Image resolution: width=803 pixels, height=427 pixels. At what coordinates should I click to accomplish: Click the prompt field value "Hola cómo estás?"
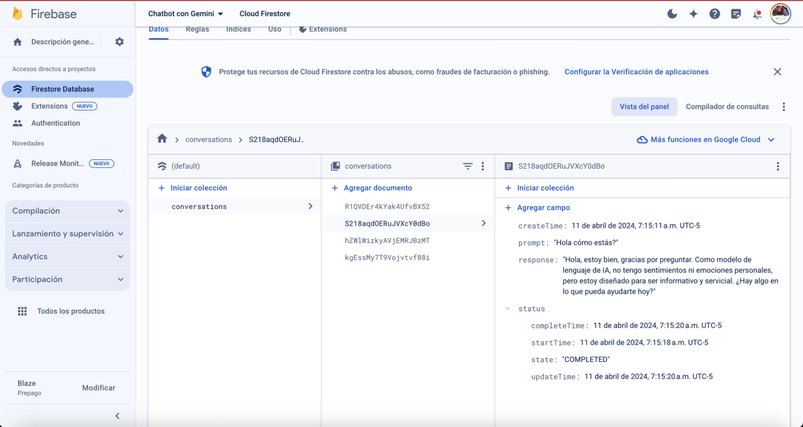[x=586, y=242]
